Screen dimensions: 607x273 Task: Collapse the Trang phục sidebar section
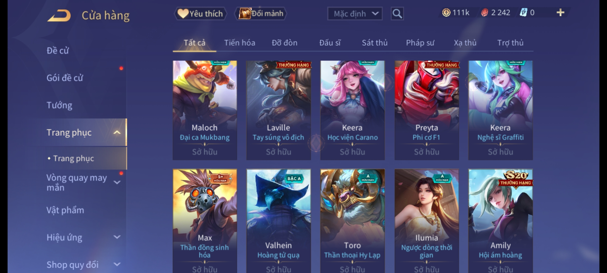[117, 132]
